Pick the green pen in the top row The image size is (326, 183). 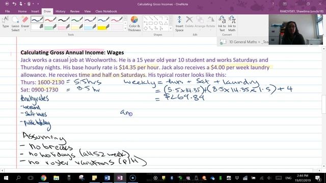[77, 20]
